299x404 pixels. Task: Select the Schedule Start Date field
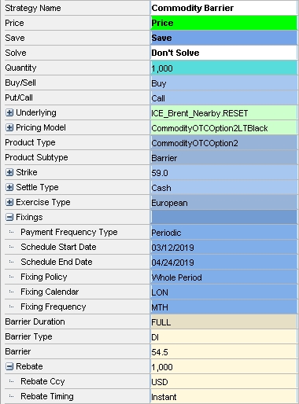[224, 248]
